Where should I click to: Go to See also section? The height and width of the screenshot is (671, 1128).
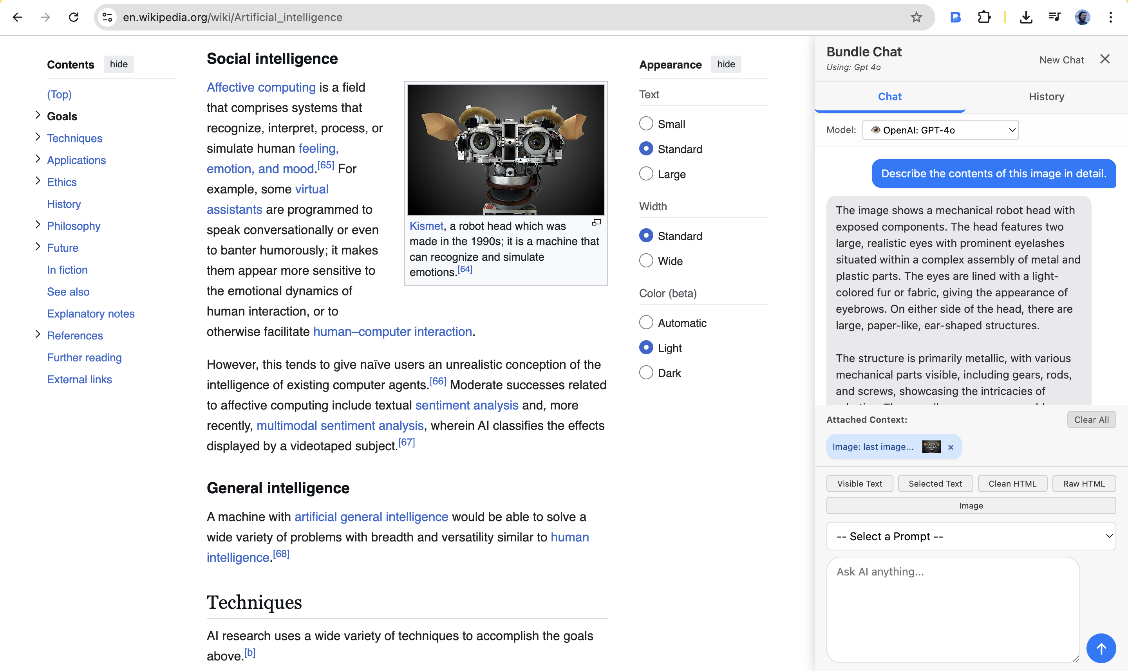[68, 292]
